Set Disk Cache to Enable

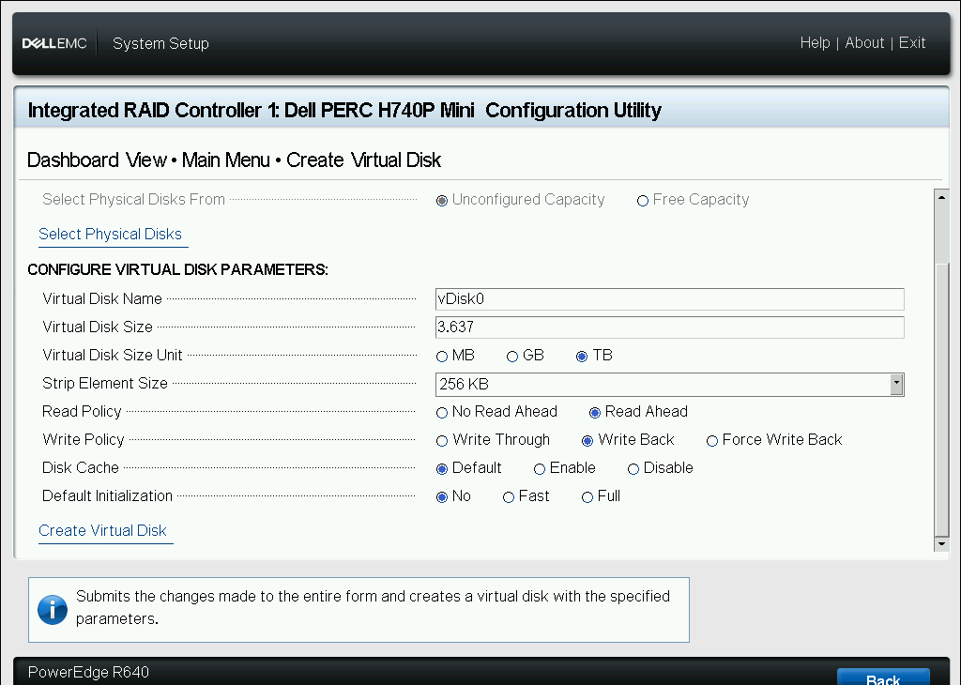tap(540, 468)
